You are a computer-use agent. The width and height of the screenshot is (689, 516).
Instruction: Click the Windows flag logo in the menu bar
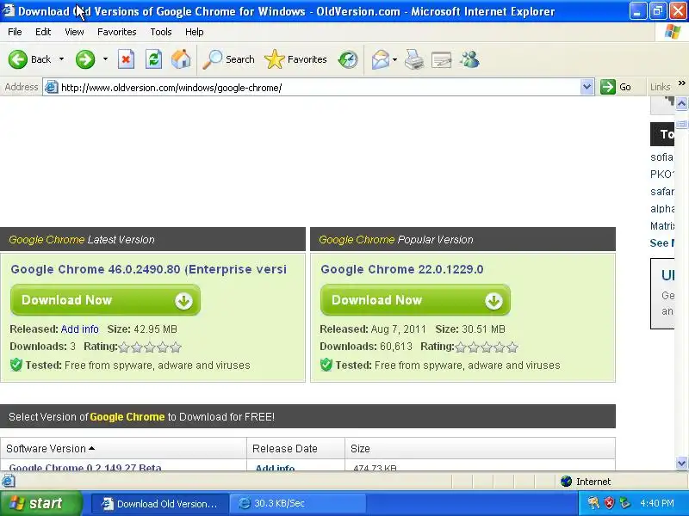pyautogui.click(x=673, y=32)
